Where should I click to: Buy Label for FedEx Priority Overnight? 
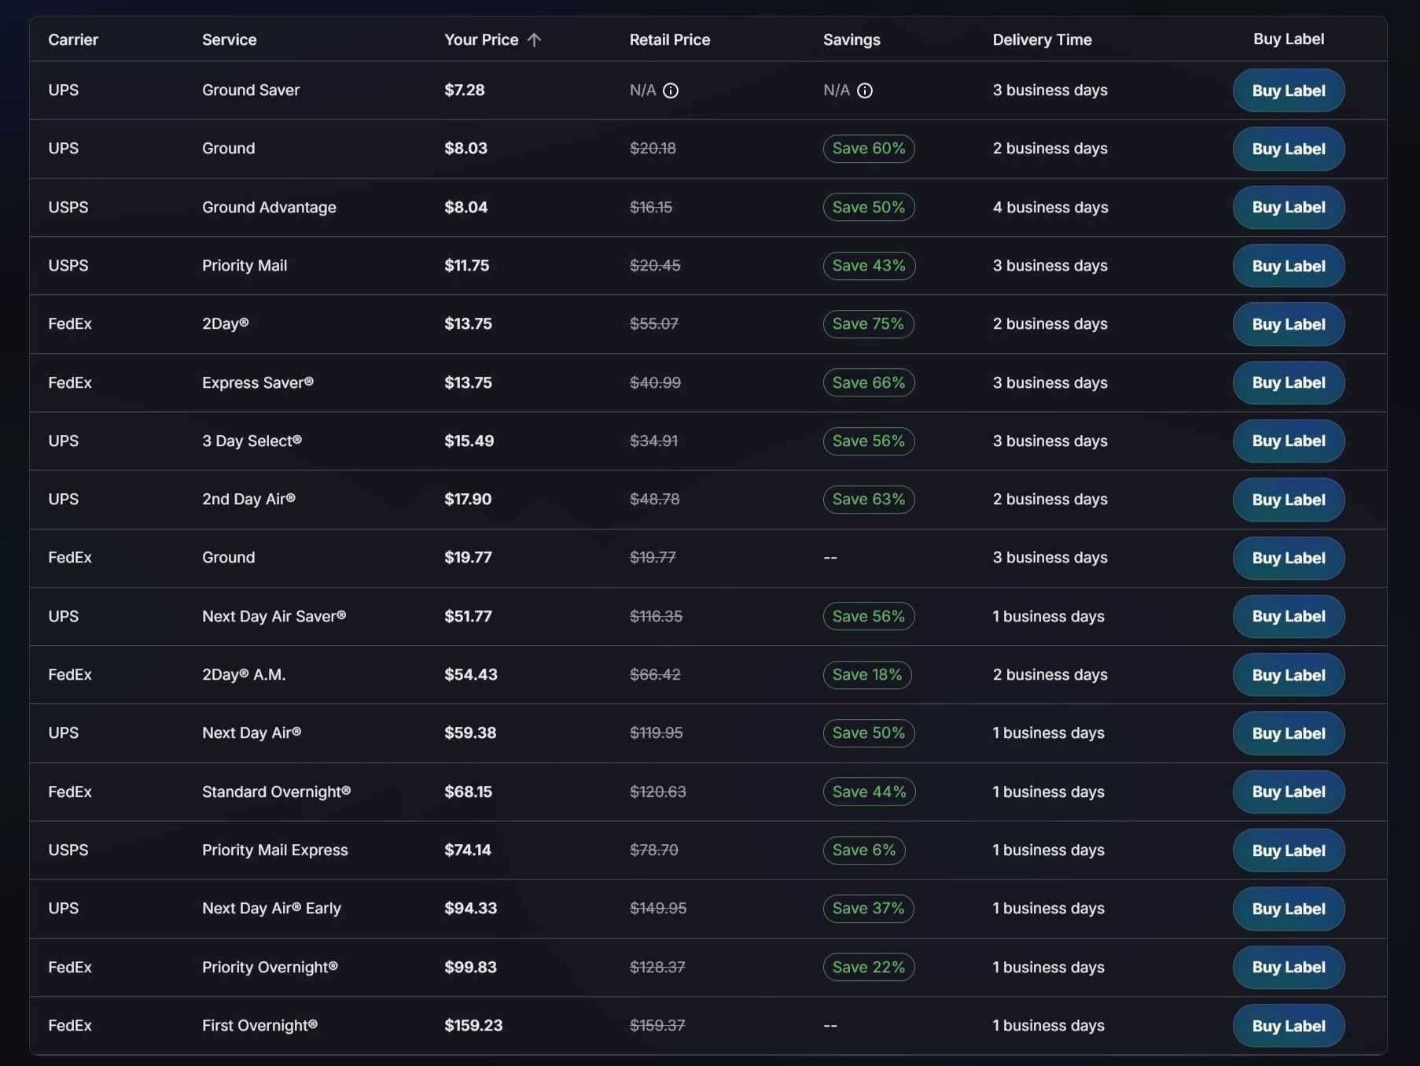pyautogui.click(x=1289, y=968)
